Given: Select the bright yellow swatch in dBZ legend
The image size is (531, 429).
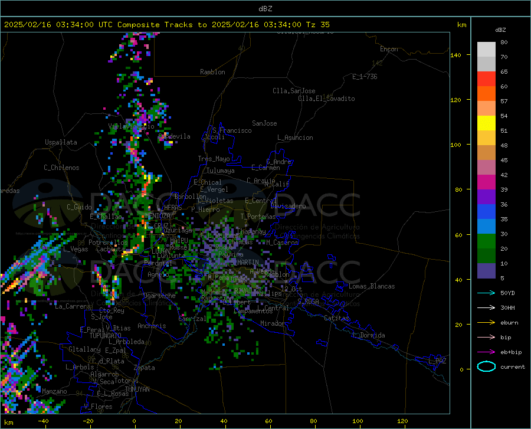Looking at the screenshot, I should pos(486,123).
